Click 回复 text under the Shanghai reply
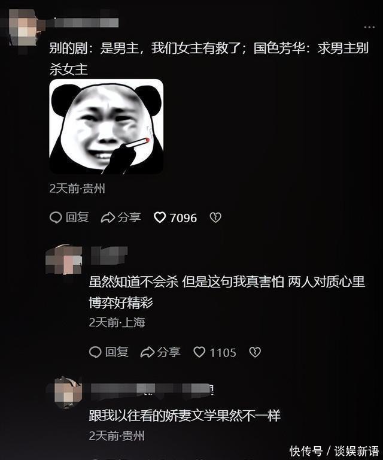Viewport: 383px width, 460px height. tap(117, 352)
